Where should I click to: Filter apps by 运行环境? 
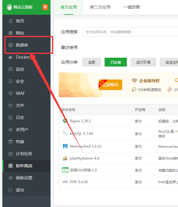click(143, 62)
